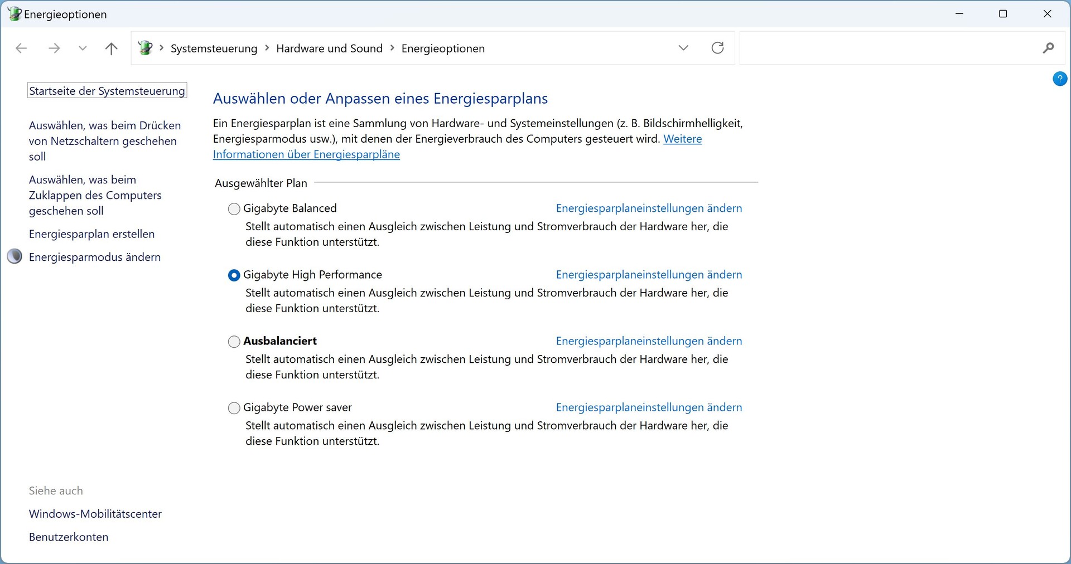Screen dimensions: 1071x564
Task: Click into the control panel search field
Action: click(x=887, y=48)
